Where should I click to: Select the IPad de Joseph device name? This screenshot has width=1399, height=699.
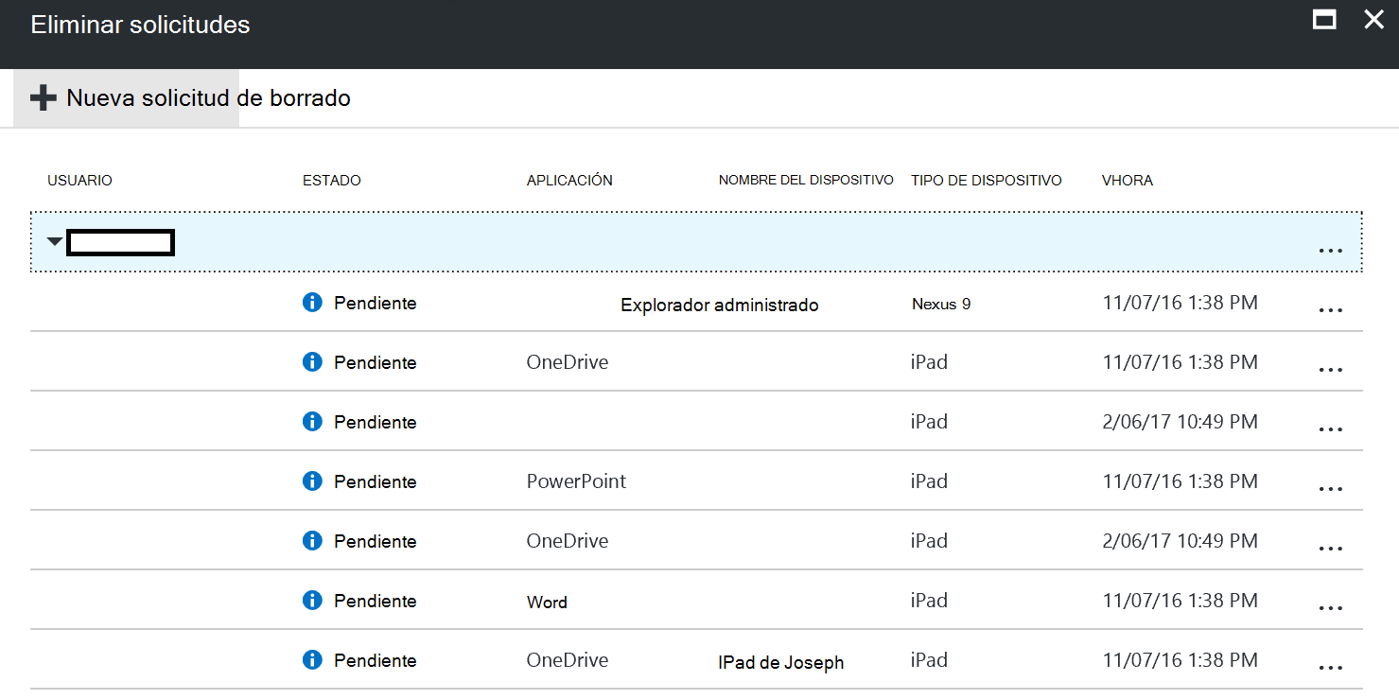point(781,663)
